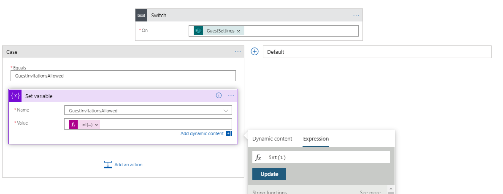Click the Update button
This screenshot has width=503, height=194.
pos(269,174)
